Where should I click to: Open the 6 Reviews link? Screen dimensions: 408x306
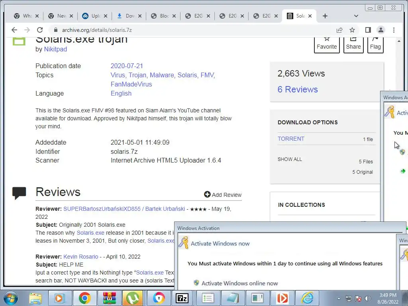point(298,90)
